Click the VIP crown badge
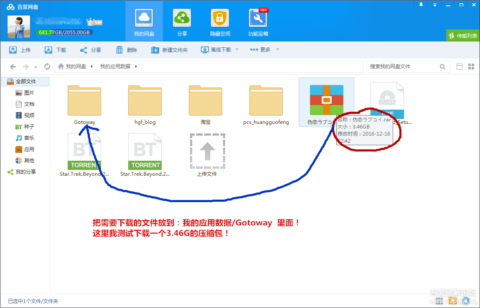 point(94,22)
